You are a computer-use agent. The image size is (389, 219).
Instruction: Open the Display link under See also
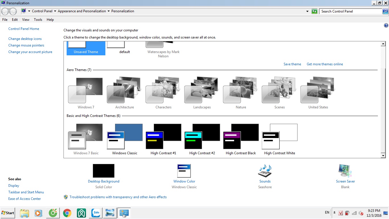[x=14, y=186]
